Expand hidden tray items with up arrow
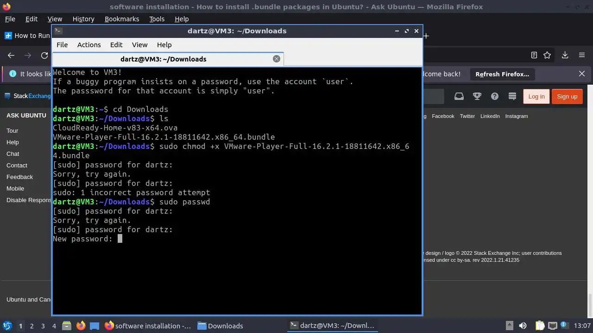 click(x=509, y=326)
